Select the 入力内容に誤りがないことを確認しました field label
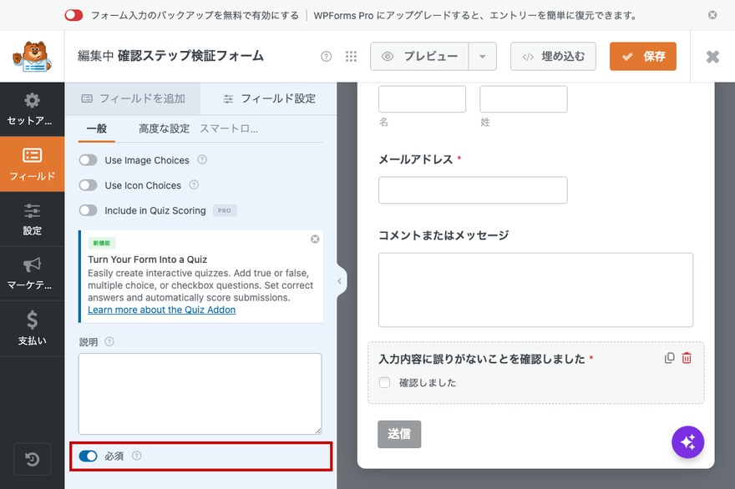The height and width of the screenshot is (489, 735). [482, 359]
